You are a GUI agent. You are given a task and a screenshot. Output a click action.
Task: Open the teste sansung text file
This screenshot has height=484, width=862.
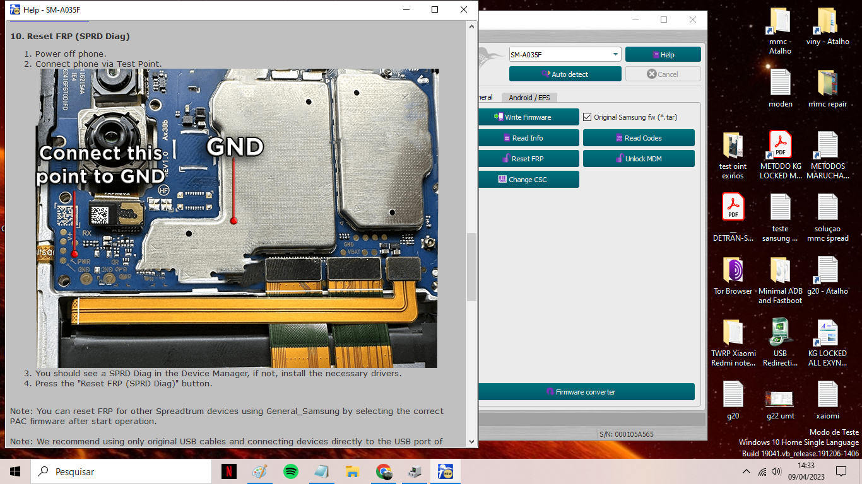pos(780,217)
